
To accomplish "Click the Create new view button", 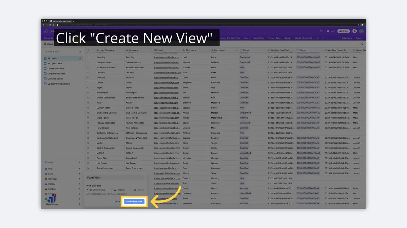I will [x=135, y=201].
